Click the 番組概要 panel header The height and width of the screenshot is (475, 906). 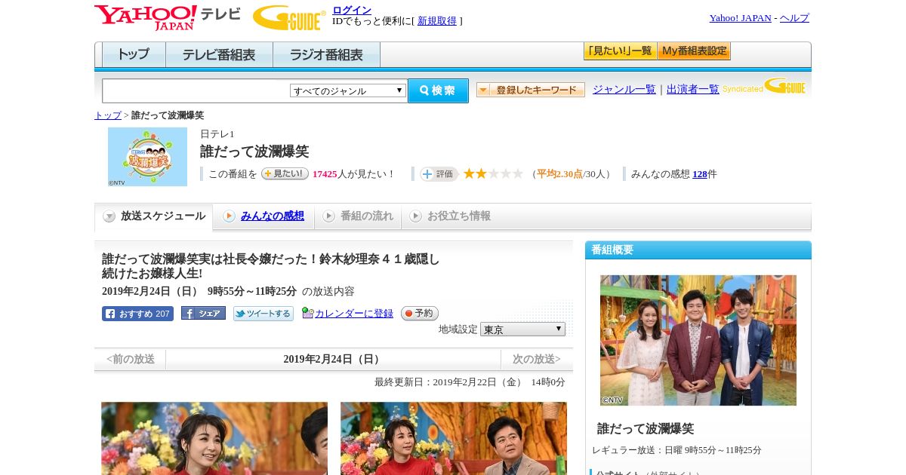(x=698, y=250)
